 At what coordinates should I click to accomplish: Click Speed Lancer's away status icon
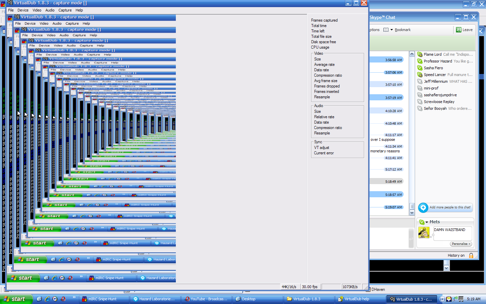[x=420, y=75]
